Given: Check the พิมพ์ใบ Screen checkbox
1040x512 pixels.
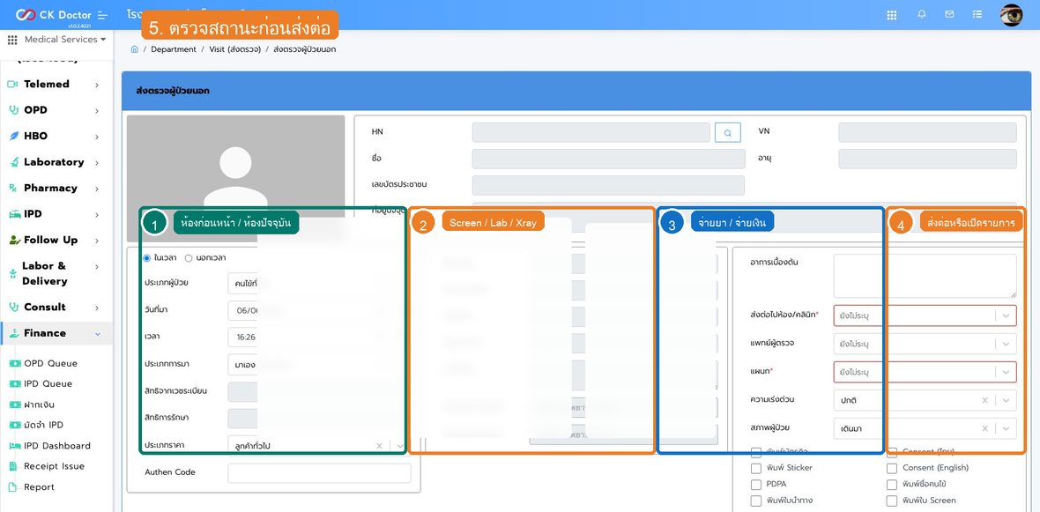Looking at the screenshot, I should [892, 501].
